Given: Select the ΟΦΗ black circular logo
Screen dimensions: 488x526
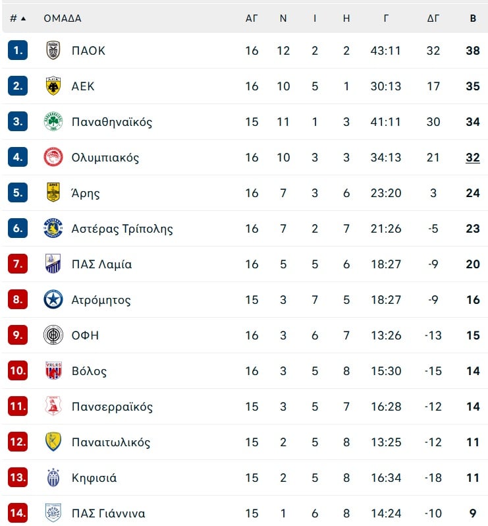Looking at the screenshot, I should (x=53, y=335).
